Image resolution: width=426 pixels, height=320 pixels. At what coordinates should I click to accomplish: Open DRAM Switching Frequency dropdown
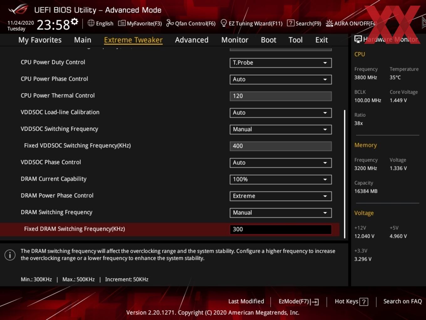tap(281, 212)
